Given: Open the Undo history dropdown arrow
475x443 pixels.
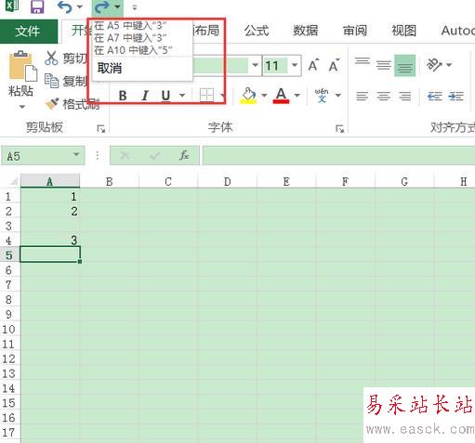Looking at the screenshot, I should point(80,7).
